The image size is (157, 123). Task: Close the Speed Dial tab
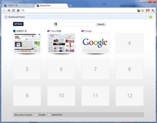66,5
